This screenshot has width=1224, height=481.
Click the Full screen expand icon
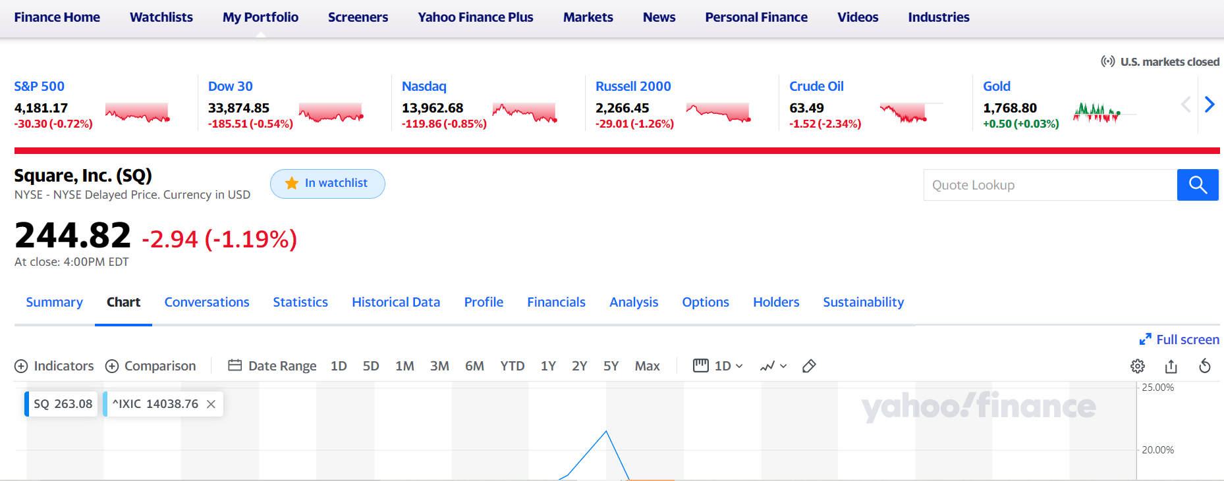tap(1146, 340)
